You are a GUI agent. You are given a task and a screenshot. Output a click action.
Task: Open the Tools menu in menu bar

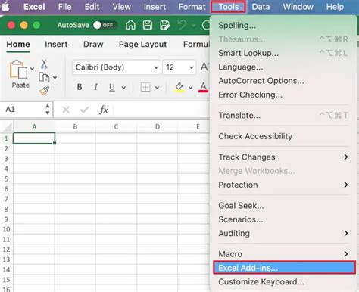tap(229, 7)
